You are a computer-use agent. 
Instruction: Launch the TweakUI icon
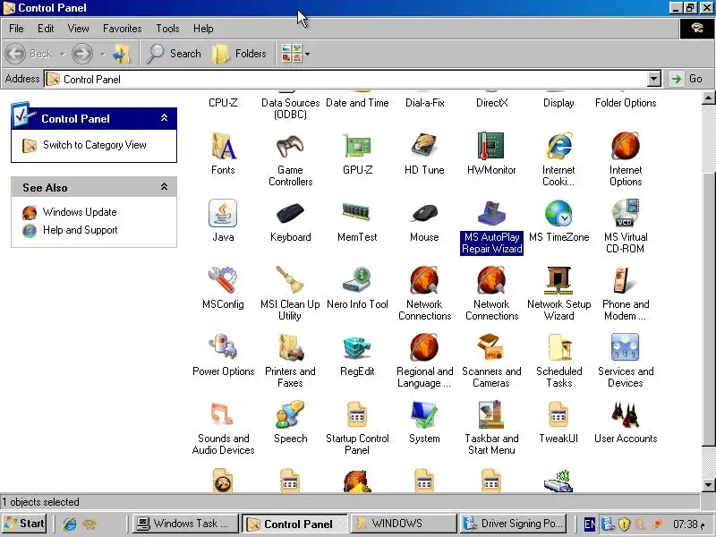point(558,413)
